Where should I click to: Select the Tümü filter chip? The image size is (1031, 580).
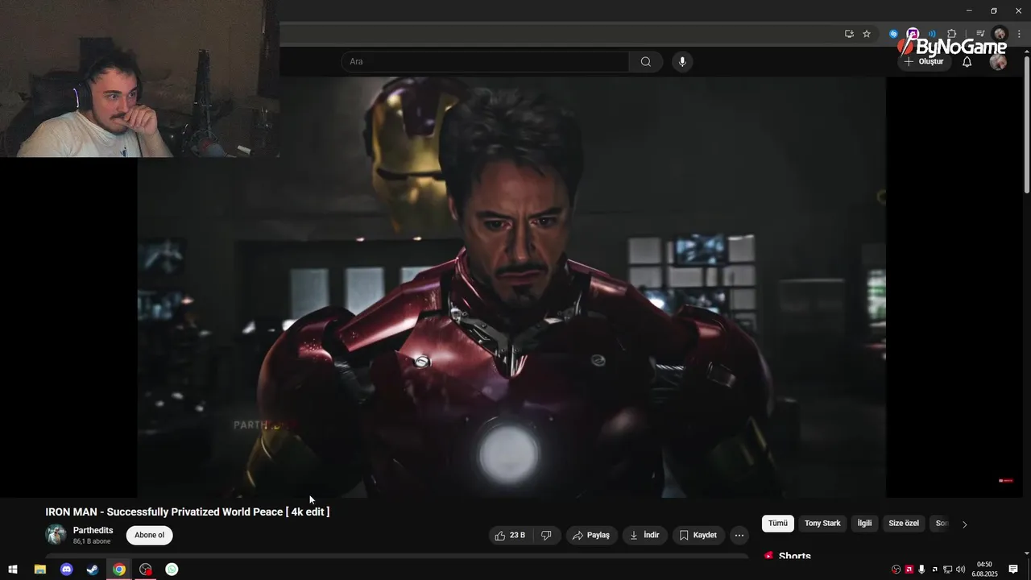778,524
